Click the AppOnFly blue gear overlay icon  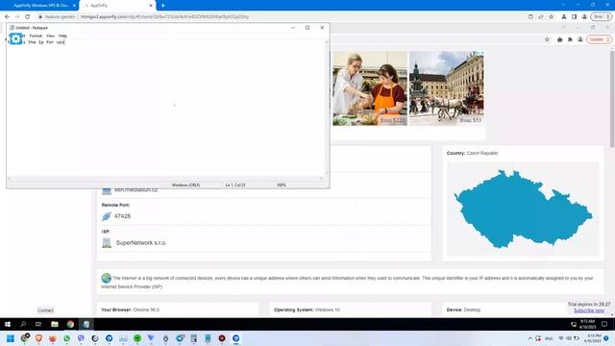tap(15, 38)
